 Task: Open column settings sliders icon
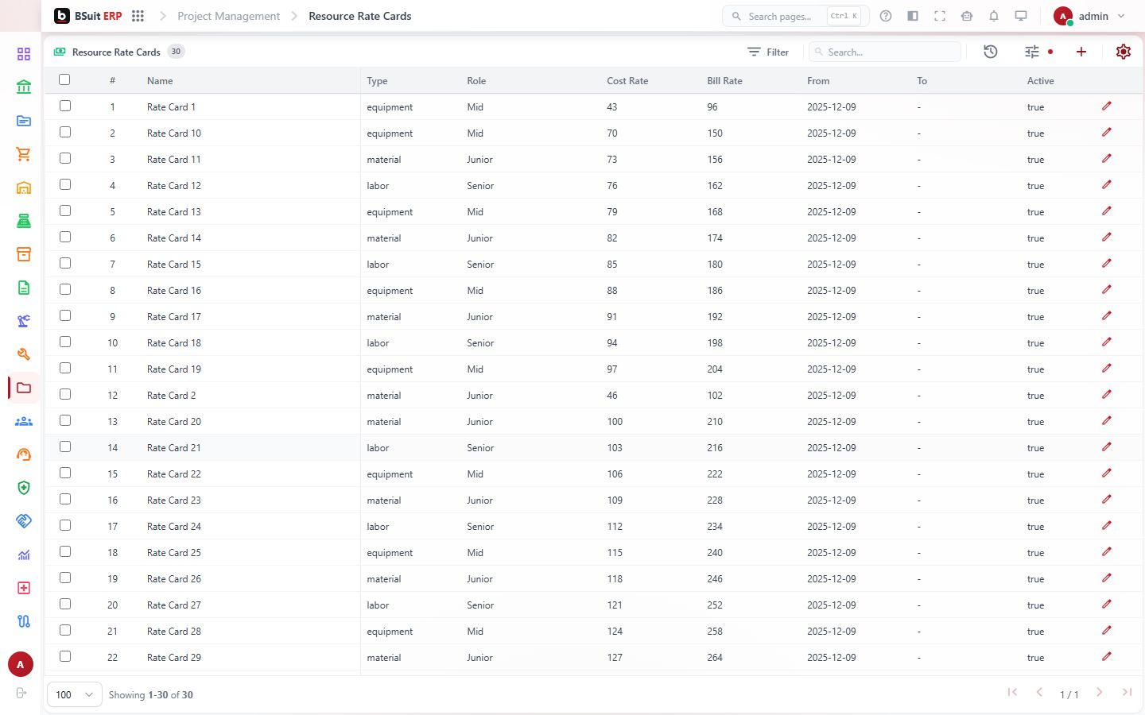1032,52
